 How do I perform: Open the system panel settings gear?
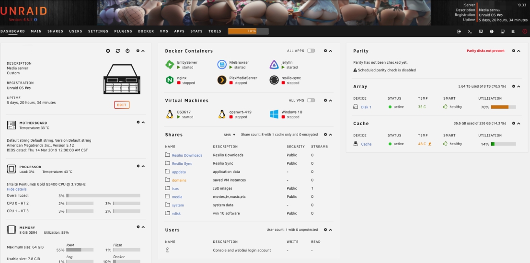point(138,51)
